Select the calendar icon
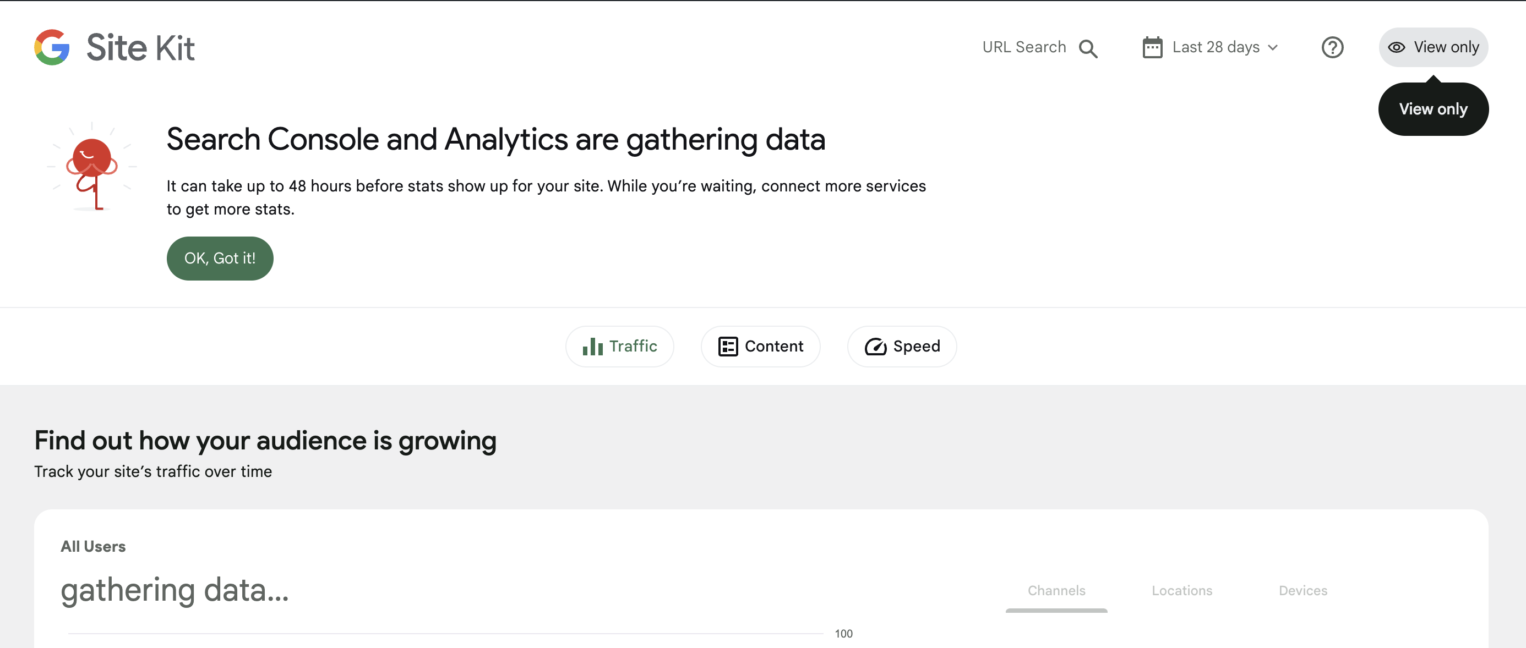 coord(1152,47)
